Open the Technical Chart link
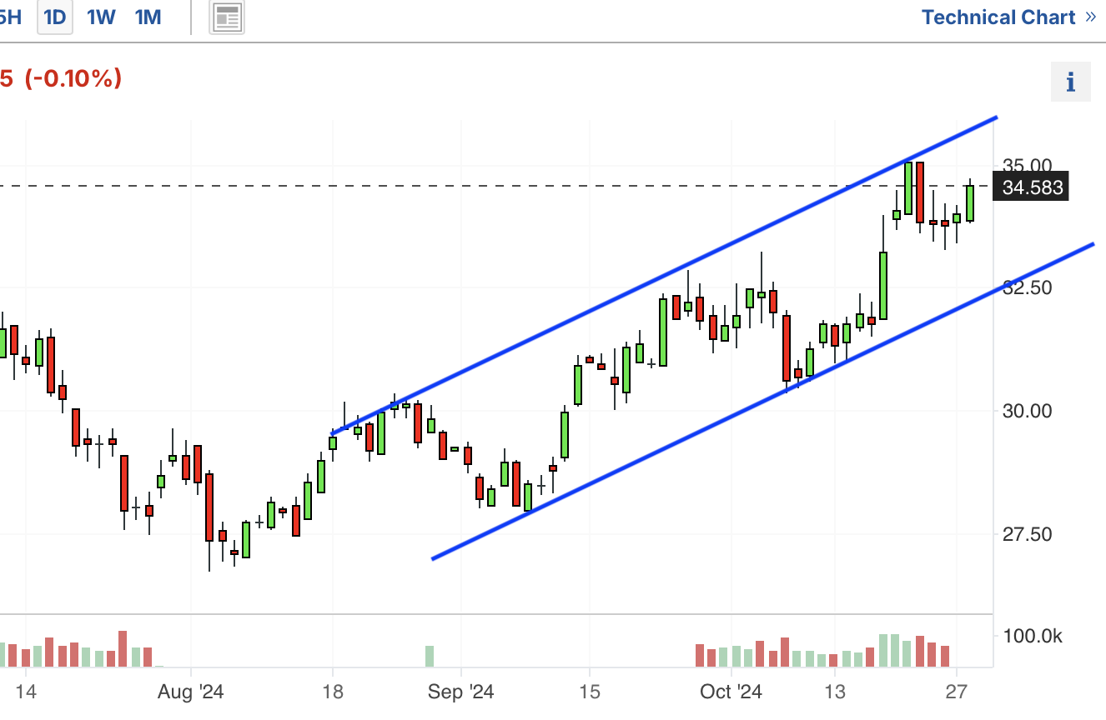 click(x=1008, y=17)
